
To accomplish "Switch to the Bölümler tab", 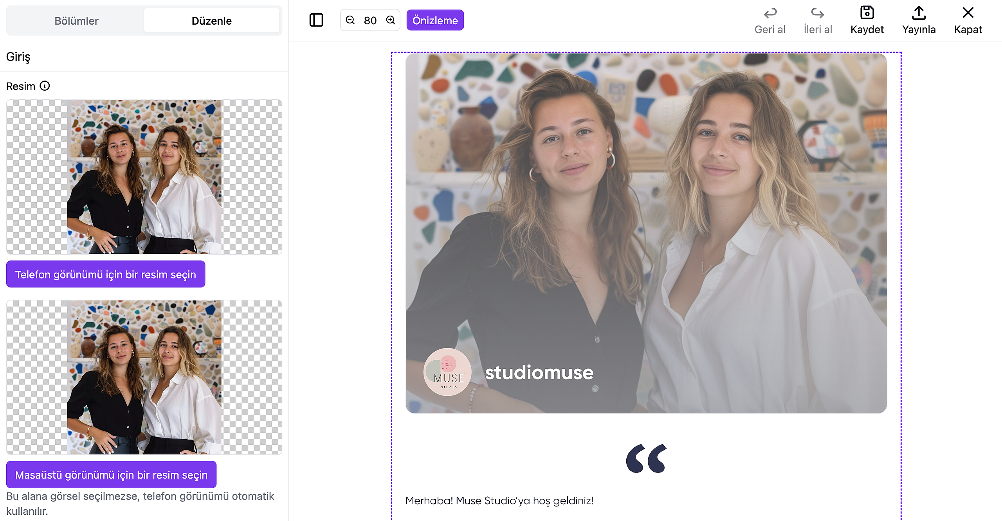I will (x=76, y=21).
